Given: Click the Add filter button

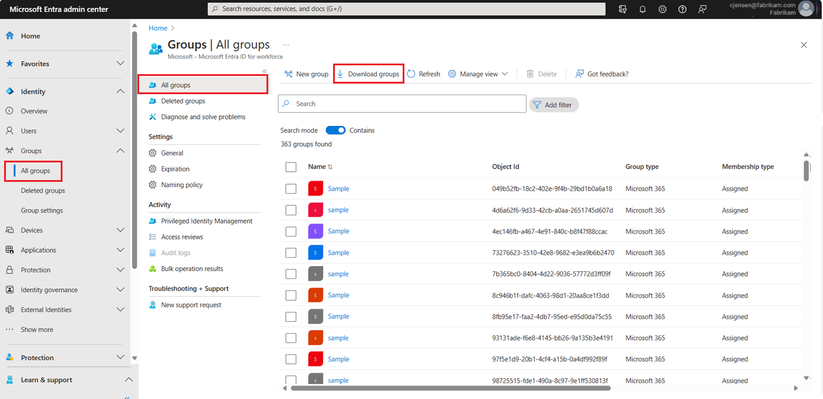Looking at the screenshot, I should click(554, 105).
